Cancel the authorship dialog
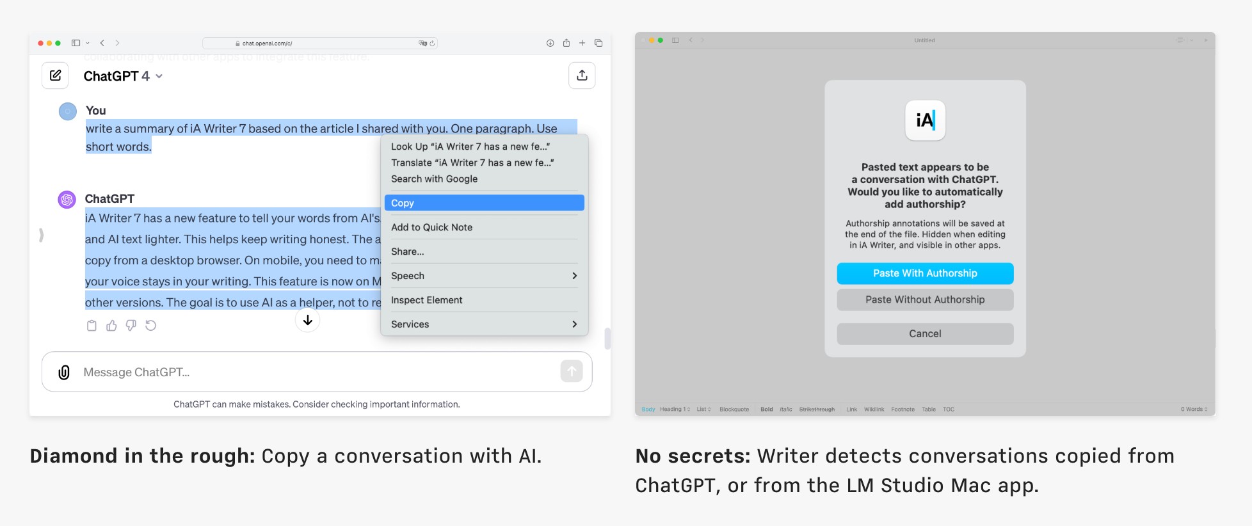This screenshot has height=526, width=1252. 925,333
